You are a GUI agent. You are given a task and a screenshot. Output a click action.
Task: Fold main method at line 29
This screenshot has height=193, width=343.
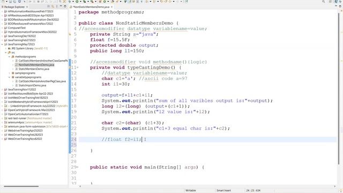point(77,167)
